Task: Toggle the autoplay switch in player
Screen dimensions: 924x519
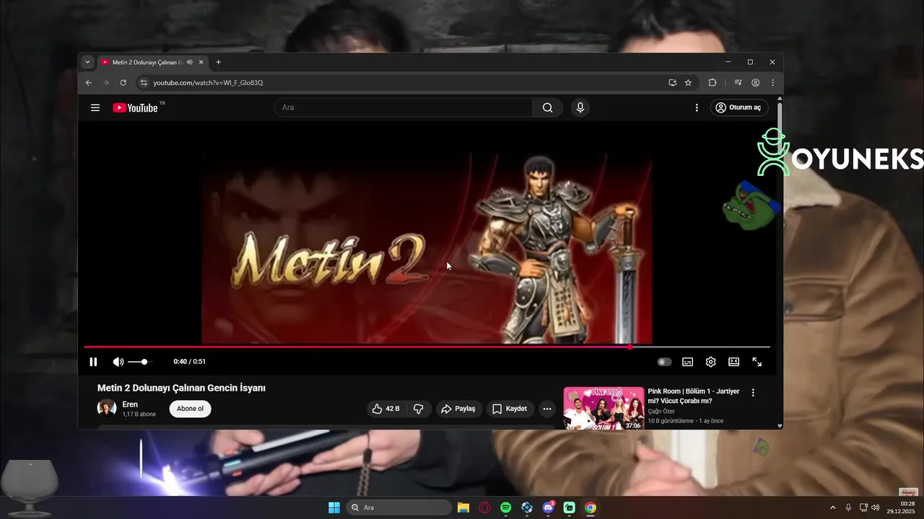Action: tap(665, 362)
